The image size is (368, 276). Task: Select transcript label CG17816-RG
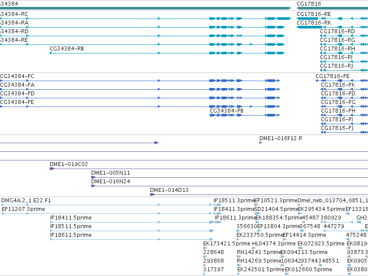[x=337, y=40]
